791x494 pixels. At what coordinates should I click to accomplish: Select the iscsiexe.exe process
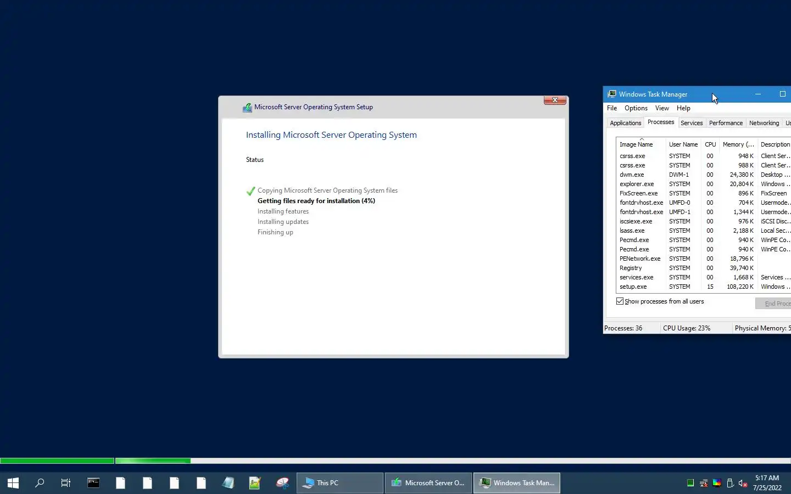click(704, 221)
